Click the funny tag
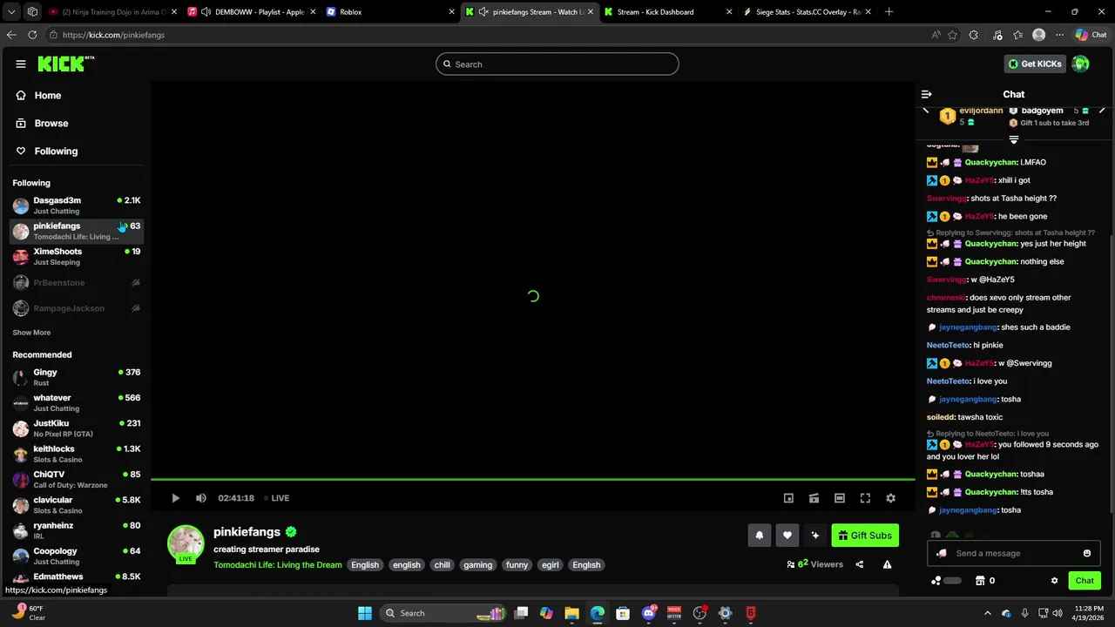1115x627 pixels. pos(517,565)
